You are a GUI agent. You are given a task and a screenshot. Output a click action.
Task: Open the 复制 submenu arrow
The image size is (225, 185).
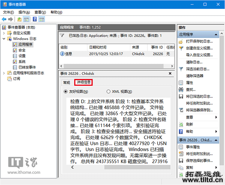coord(216,167)
